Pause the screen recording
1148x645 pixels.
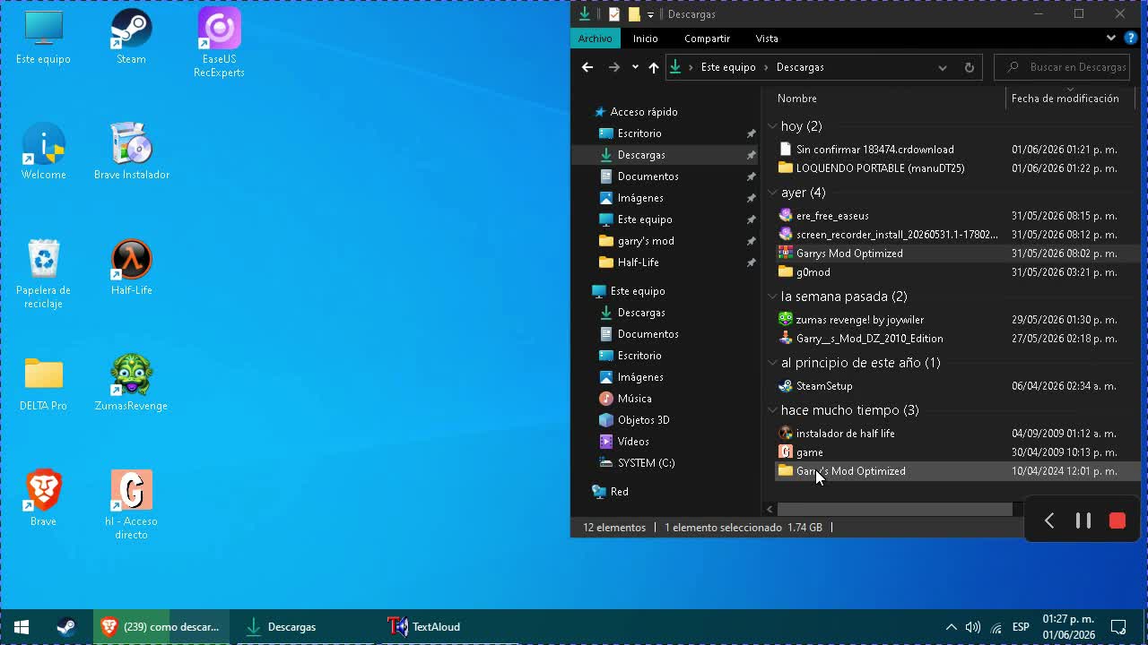tap(1083, 520)
